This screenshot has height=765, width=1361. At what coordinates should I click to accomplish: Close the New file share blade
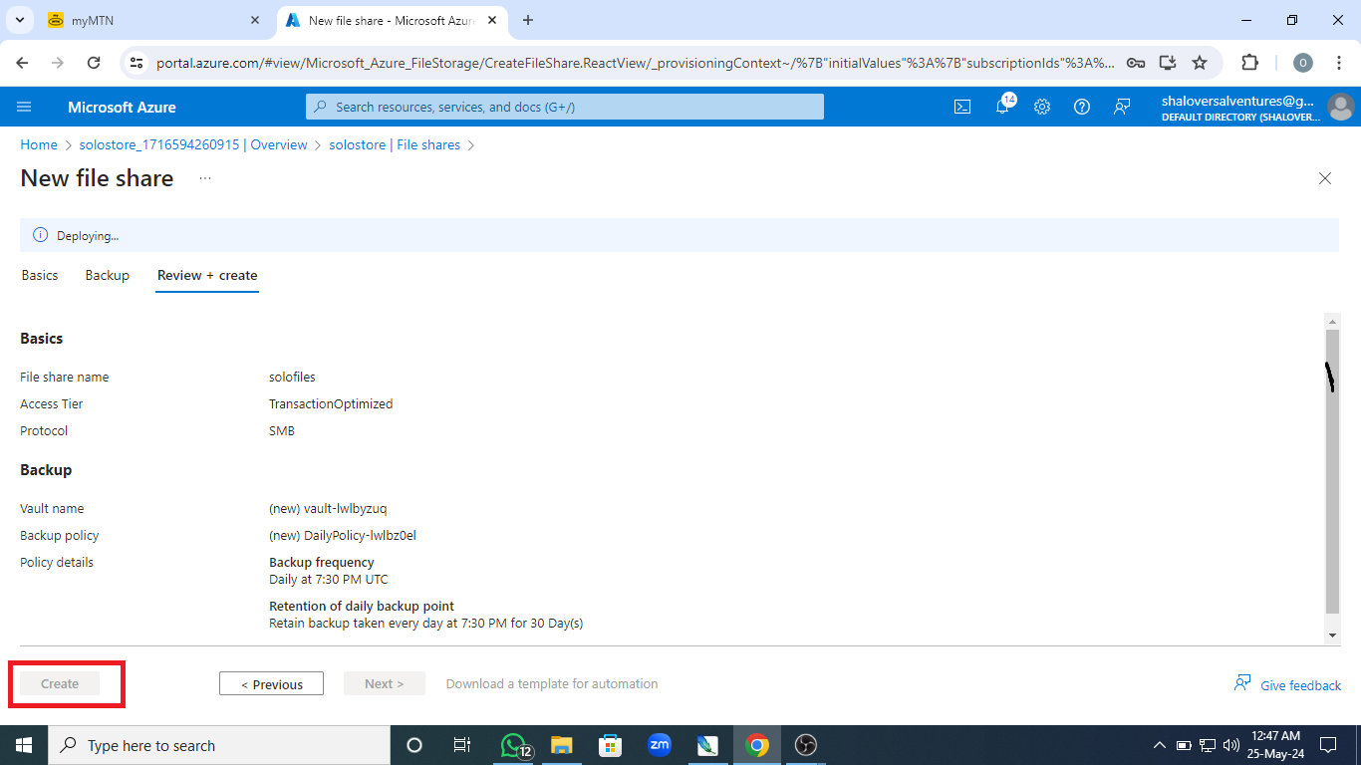[1325, 178]
